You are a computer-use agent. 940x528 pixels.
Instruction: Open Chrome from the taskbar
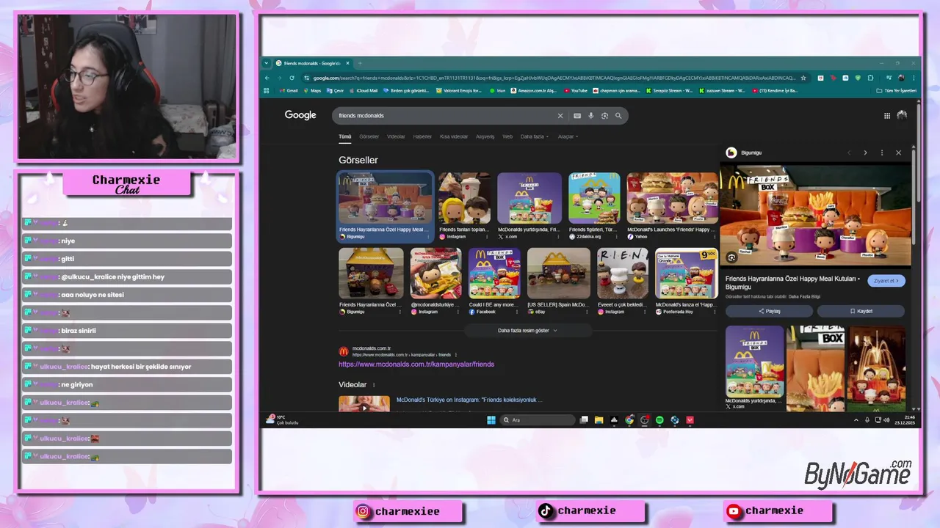point(629,420)
